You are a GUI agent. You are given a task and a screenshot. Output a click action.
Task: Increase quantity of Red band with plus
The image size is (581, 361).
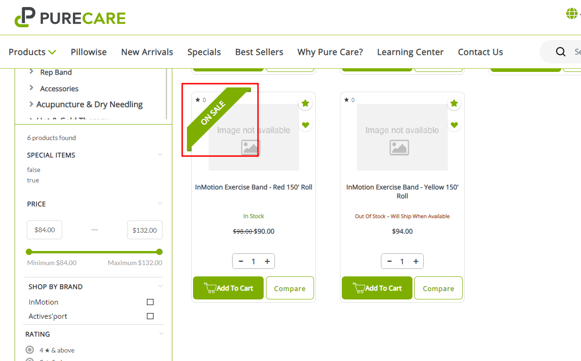pos(267,261)
